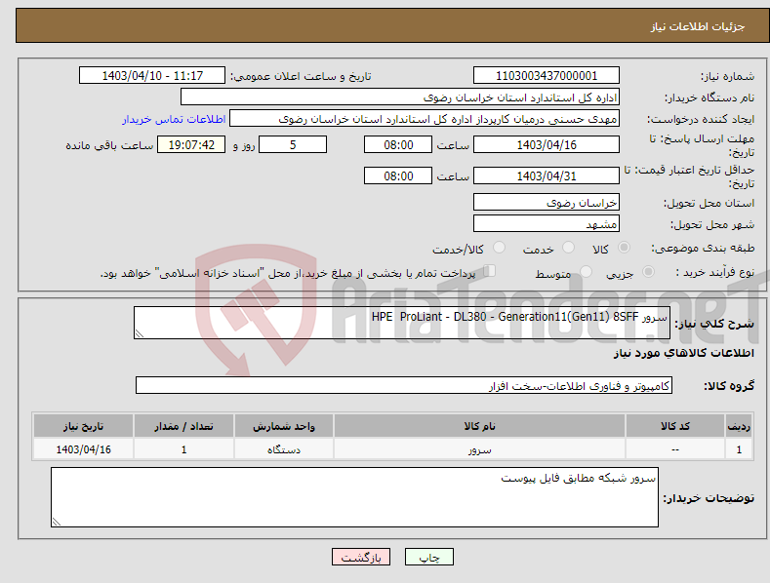
Task: Click the 1403/04/16 date cell in table
Action: (x=84, y=449)
